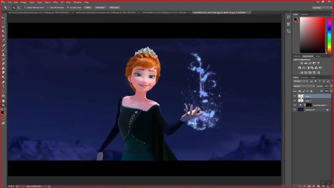Select the Gradient tool
The image size is (334, 188).
coord(3,68)
